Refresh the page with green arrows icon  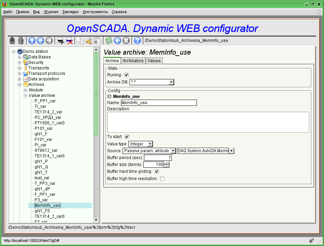[109, 41]
